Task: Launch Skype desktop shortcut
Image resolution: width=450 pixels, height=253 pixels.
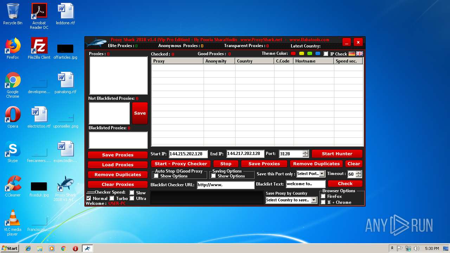Action: point(13,152)
